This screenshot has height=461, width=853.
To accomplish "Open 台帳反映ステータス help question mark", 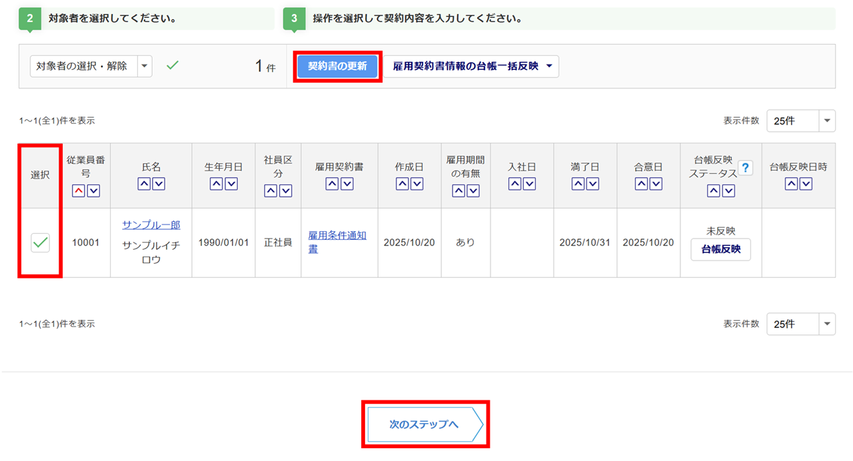I will point(745,168).
